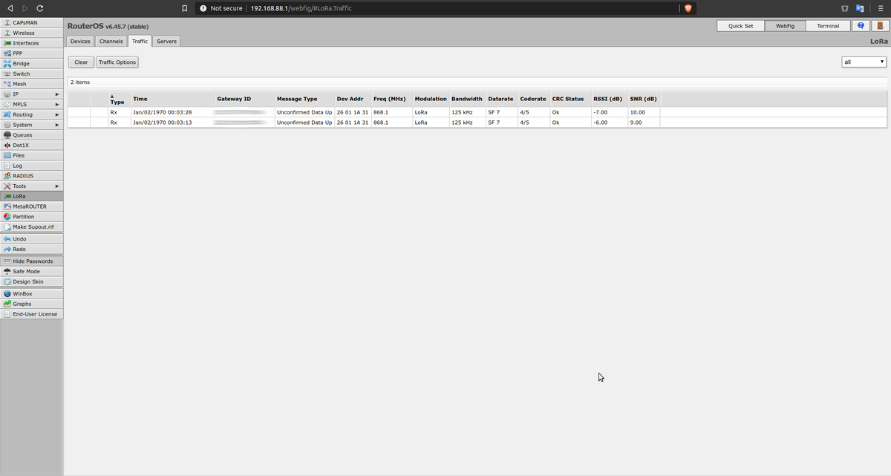Viewport: 891px width, 476px height.
Task: Open the RADIUS section
Action: coord(32,176)
